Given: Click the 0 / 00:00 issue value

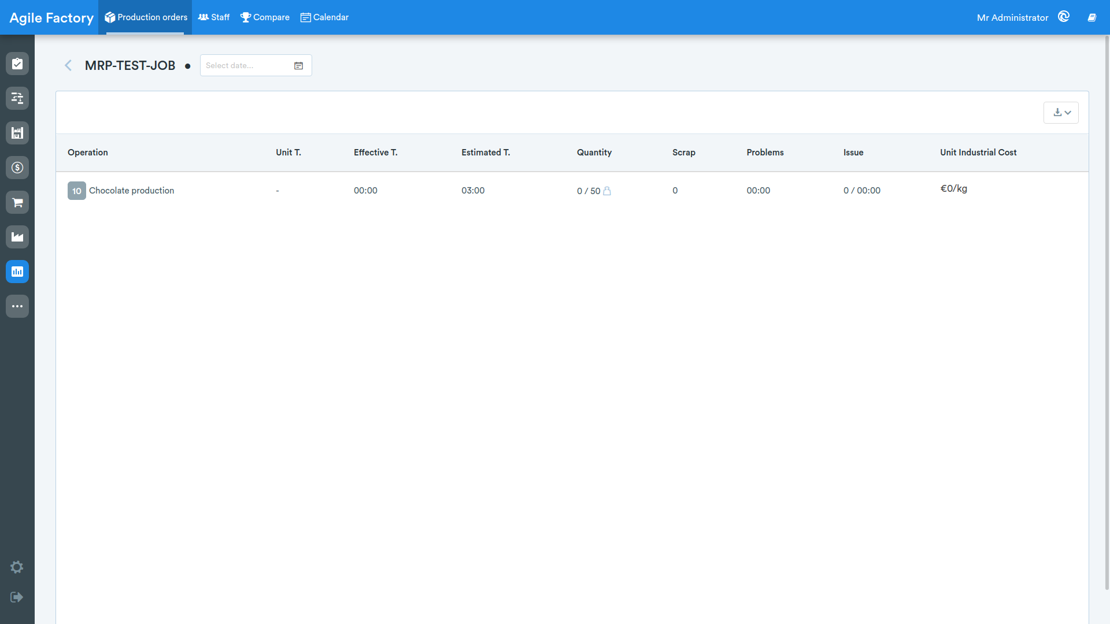Looking at the screenshot, I should 862,191.
